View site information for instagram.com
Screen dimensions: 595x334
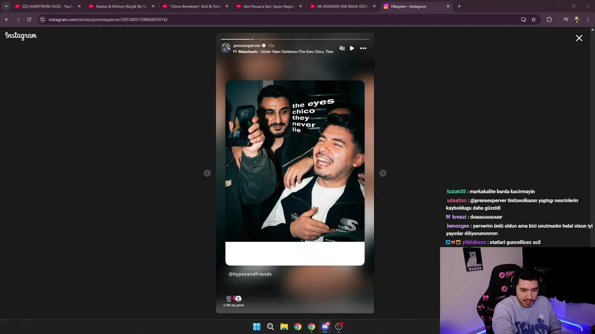pyautogui.click(x=42, y=19)
